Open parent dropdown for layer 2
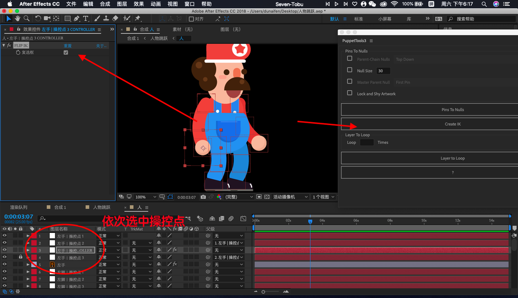Image resolution: width=518 pixels, height=298 pixels. pyautogui.click(x=229, y=243)
